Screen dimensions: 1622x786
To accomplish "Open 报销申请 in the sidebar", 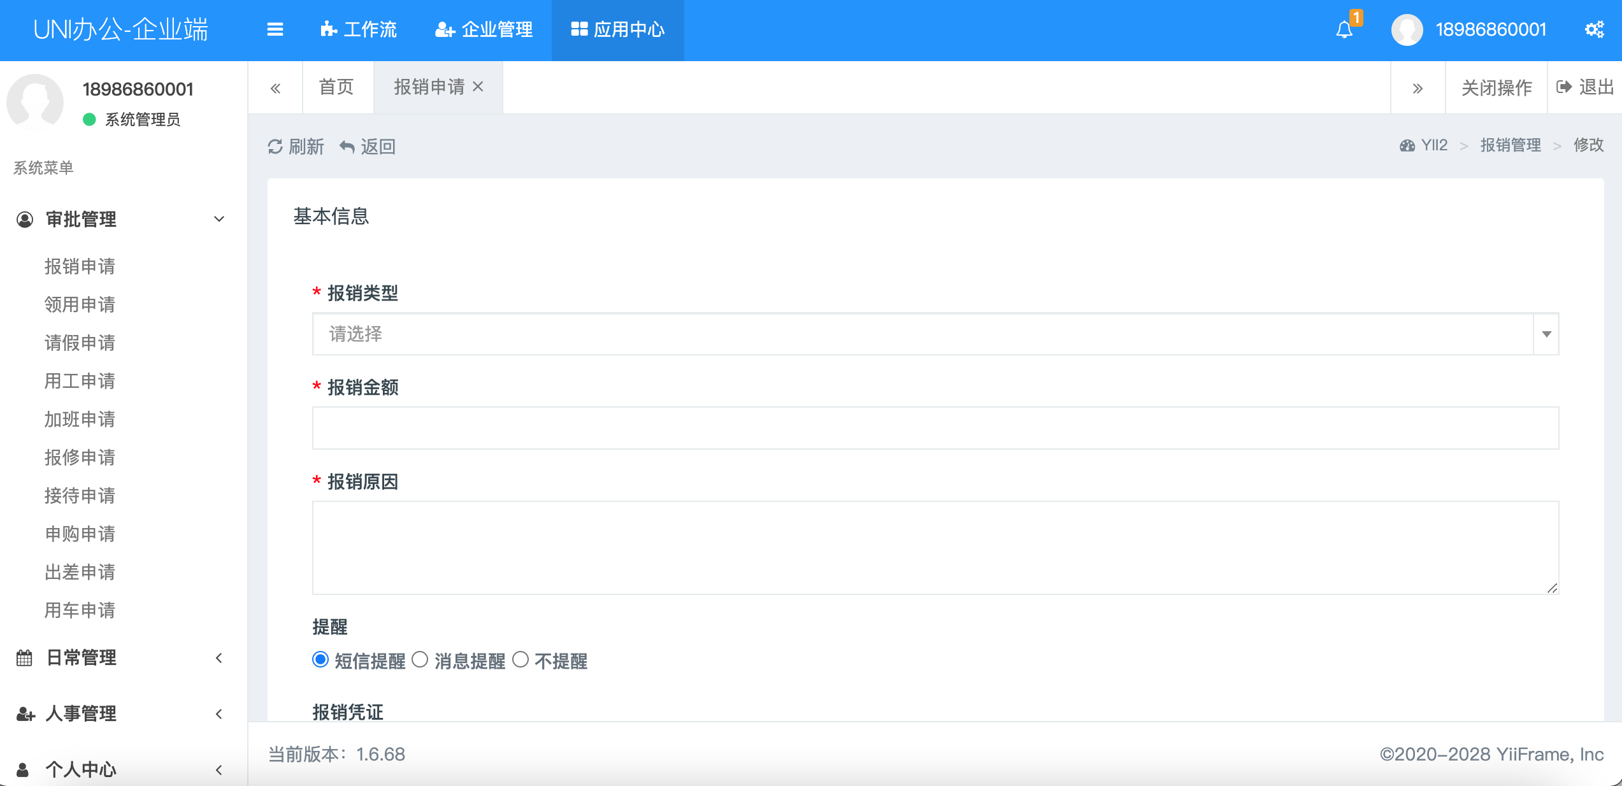I will (80, 266).
